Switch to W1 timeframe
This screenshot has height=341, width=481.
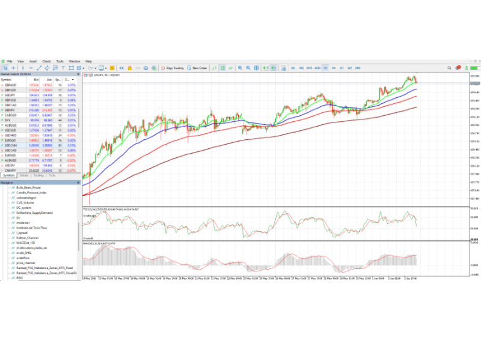(x=350, y=68)
